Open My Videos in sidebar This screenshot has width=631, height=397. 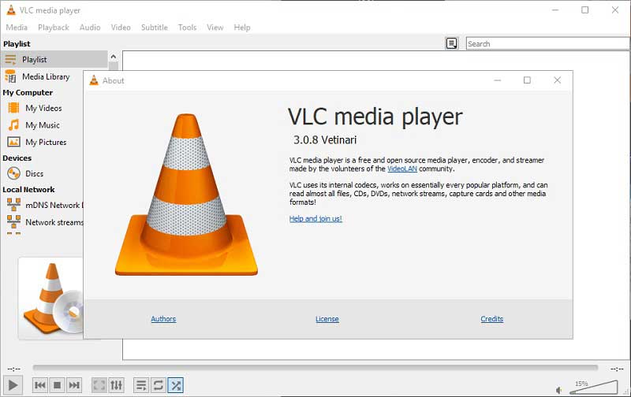(x=43, y=108)
